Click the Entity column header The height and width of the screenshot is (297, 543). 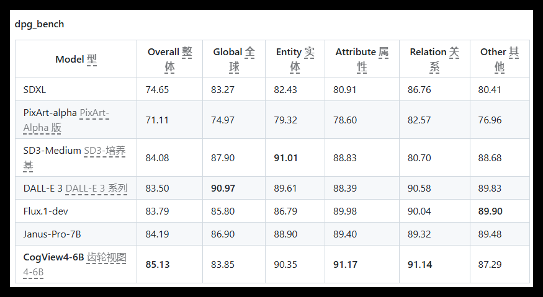(295, 59)
